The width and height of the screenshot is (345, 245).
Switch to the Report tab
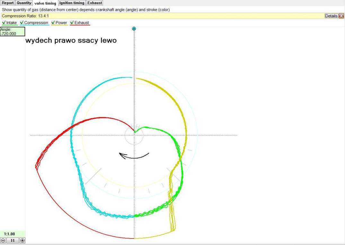(8, 3)
